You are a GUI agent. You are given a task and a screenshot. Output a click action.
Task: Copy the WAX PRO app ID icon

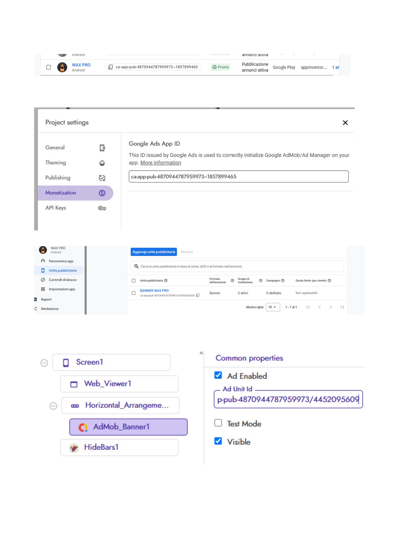tap(111, 67)
